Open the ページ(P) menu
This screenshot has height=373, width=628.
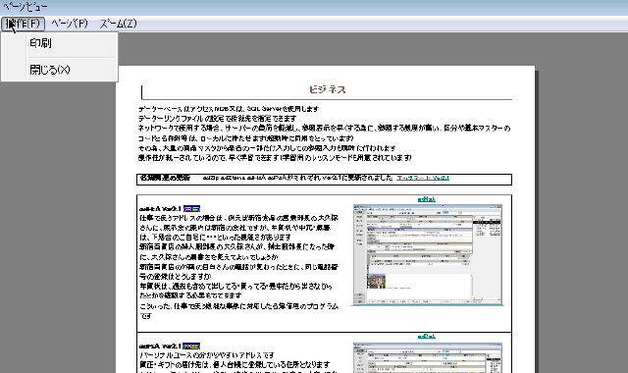coord(70,24)
